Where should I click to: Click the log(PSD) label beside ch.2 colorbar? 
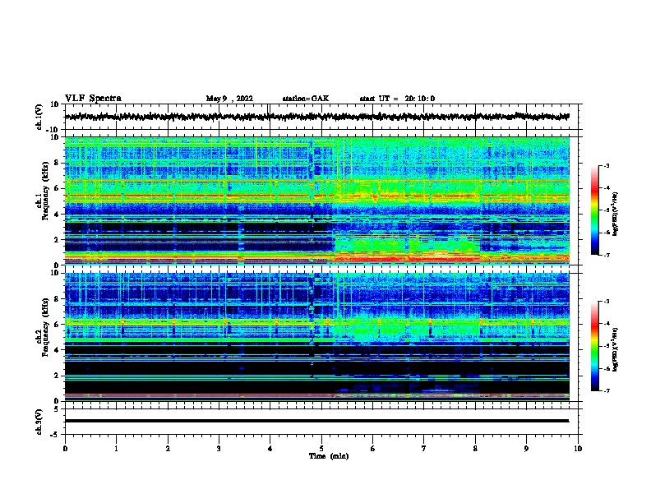point(616,349)
